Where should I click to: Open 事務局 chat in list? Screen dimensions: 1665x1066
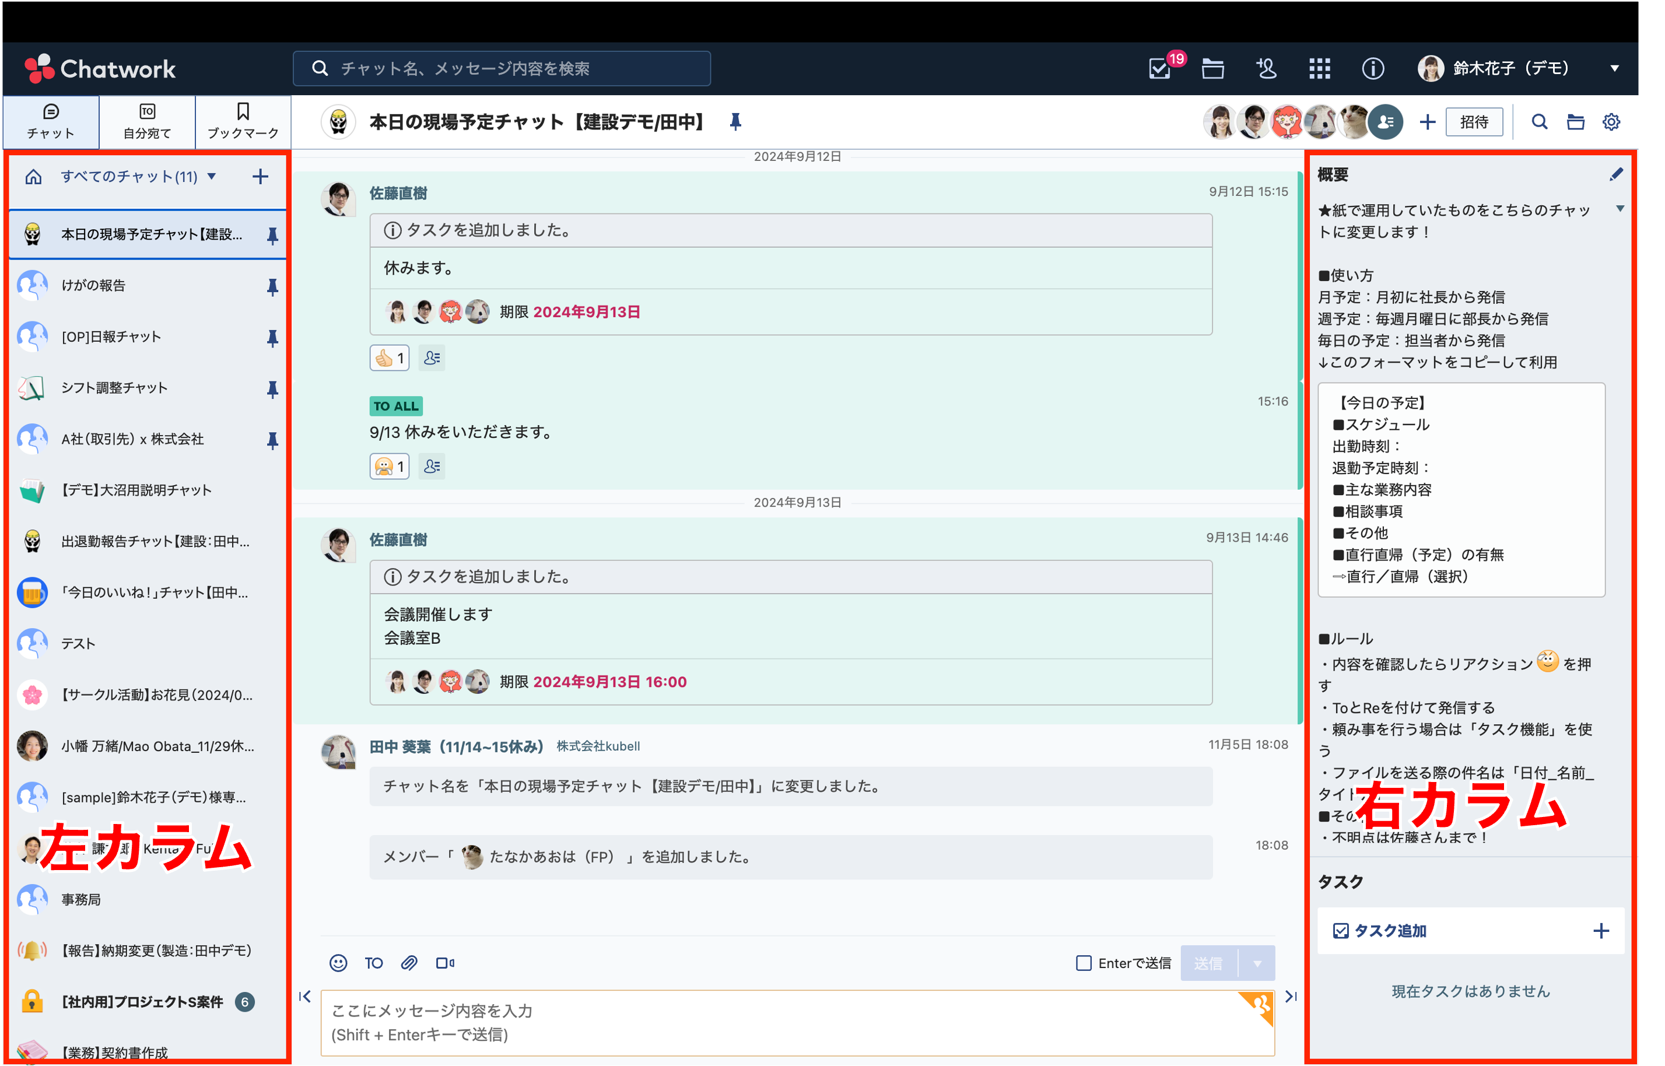pos(148,900)
